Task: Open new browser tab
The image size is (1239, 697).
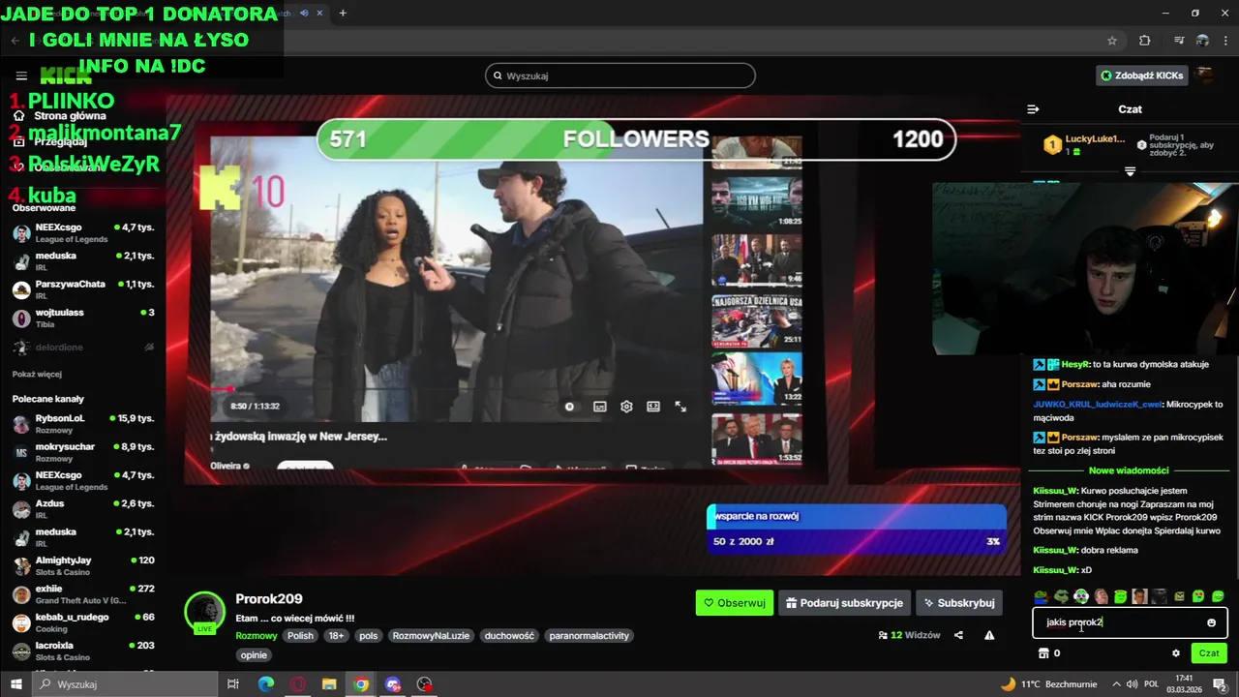Action: pos(343,14)
